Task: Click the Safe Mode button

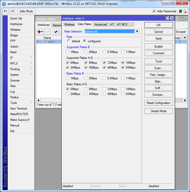Action: 26,11
